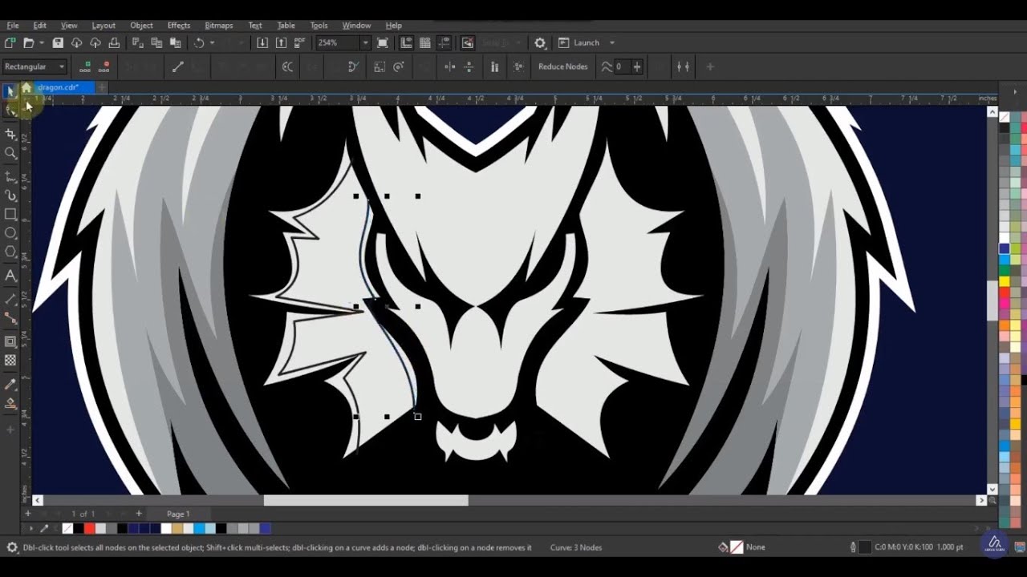Image resolution: width=1027 pixels, height=577 pixels.
Task: Add a page after the current page
Action: tap(138, 514)
